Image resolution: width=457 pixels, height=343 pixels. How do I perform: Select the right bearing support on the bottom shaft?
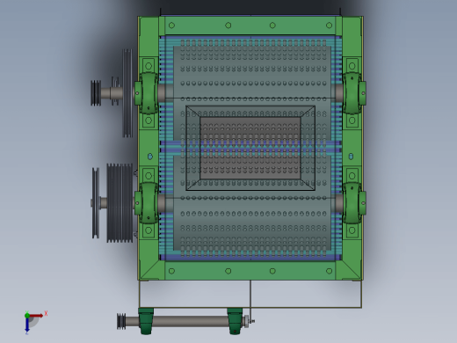[235, 321]
